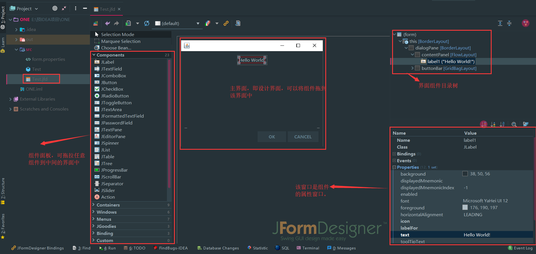The width and height of the screenshot is (536, 254).
Task: Select JProgressBar in component palette
Action: point(111,170)
